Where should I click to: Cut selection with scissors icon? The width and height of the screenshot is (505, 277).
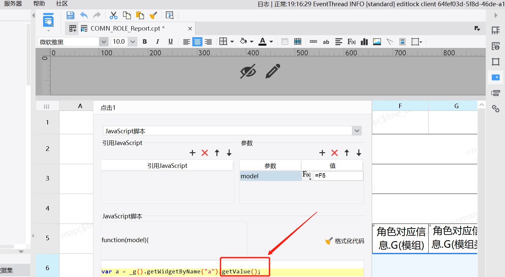(x=114, y=15)
